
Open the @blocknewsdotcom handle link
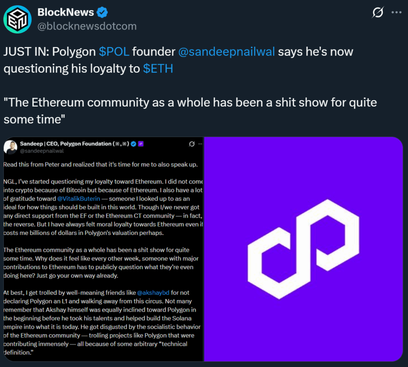[x=87, y=26]
